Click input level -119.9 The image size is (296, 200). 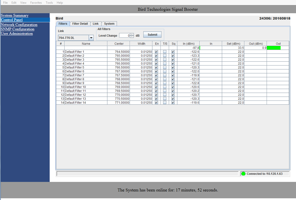click(x=188, y=75)
